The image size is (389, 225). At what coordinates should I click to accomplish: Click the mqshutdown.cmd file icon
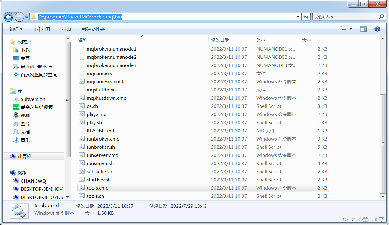click(x=81, y=98)
